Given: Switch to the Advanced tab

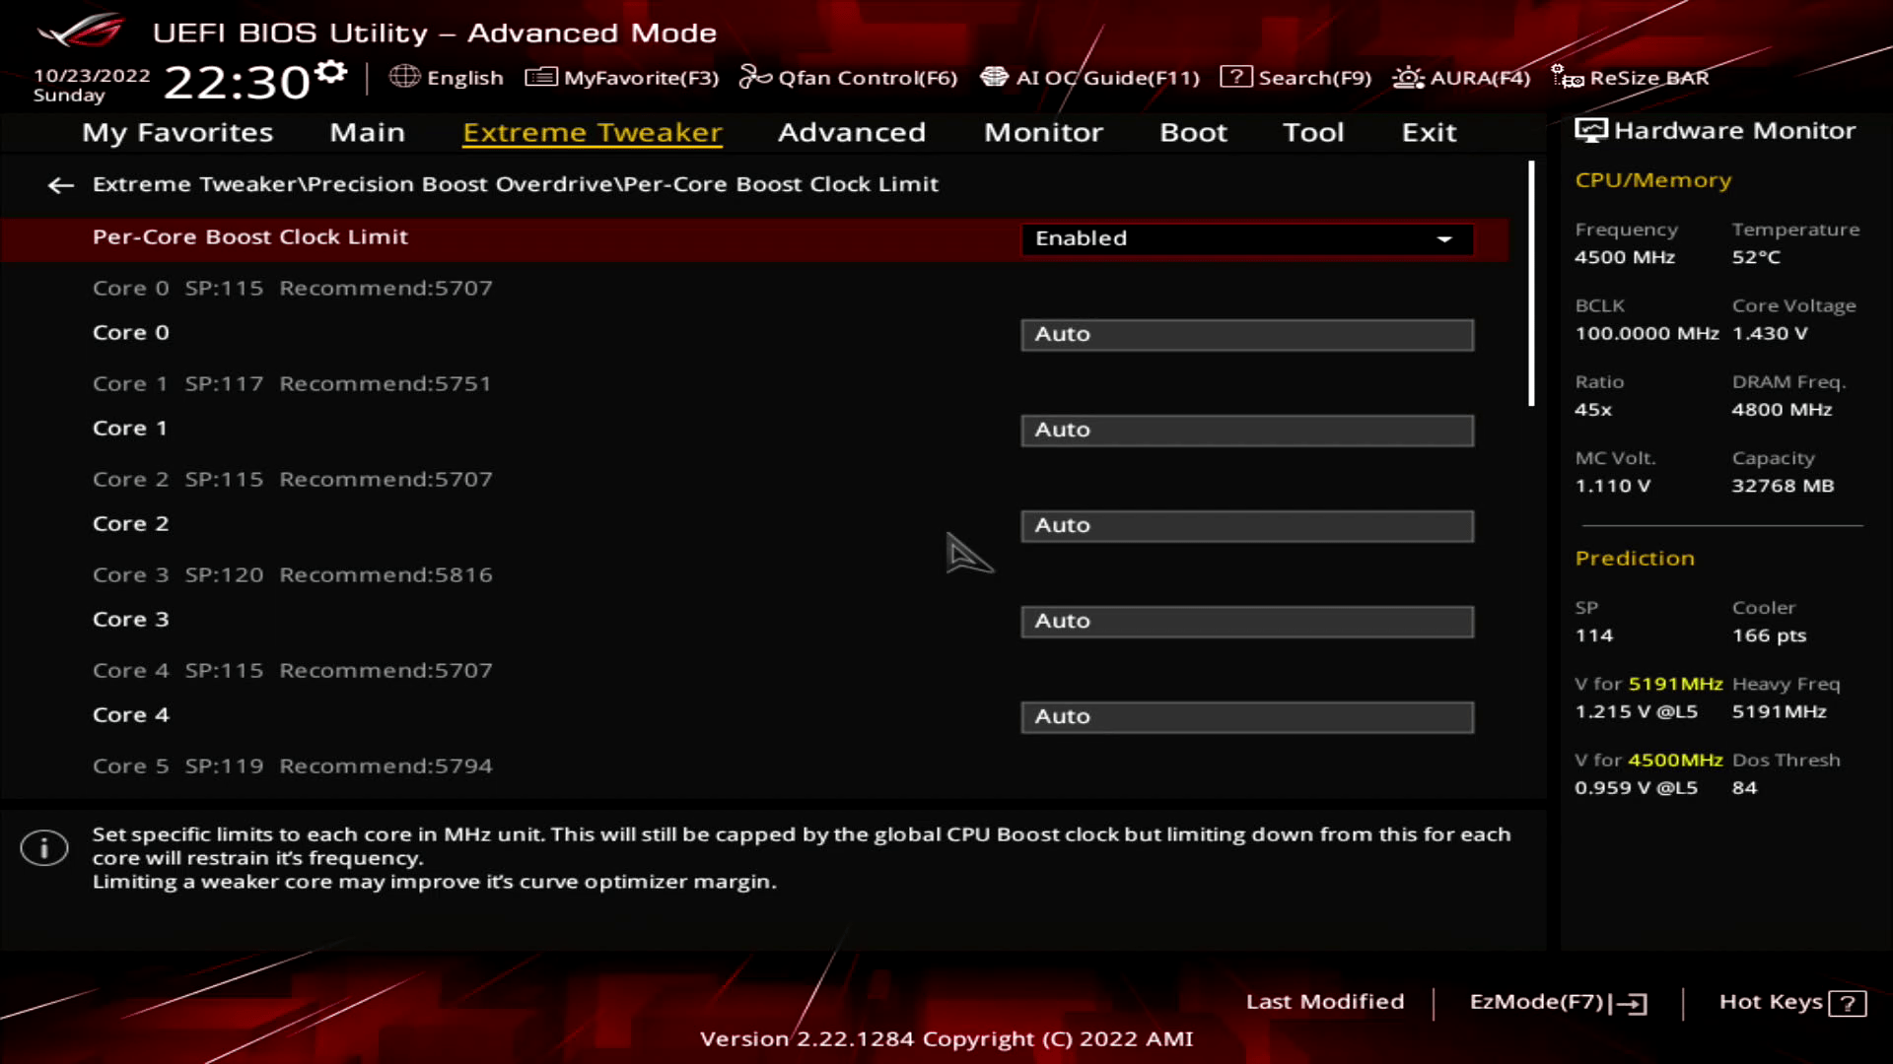Looking at the screenshot, I should [x=851, y=132].
